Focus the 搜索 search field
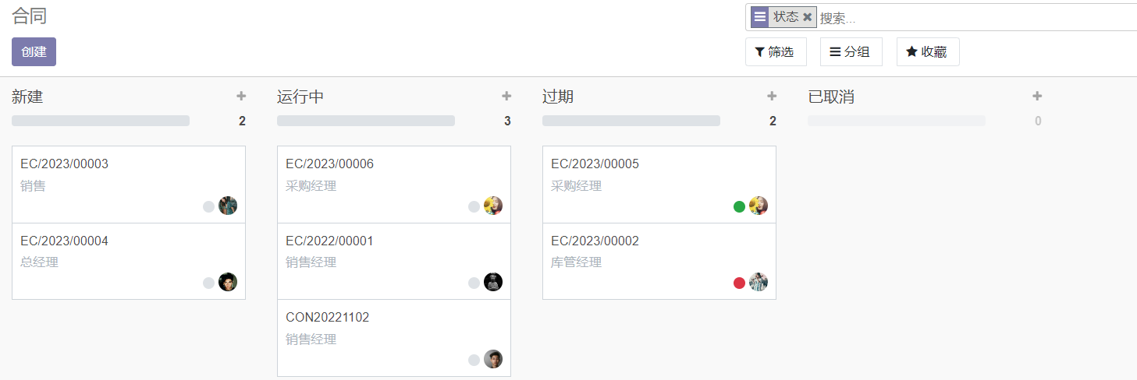This screenshot has width=1137, height=380. point(975,18)
